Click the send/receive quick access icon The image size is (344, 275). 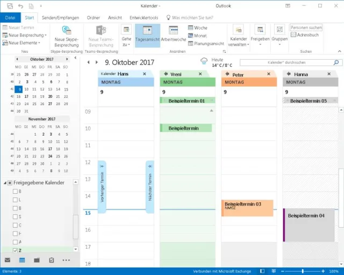(x=10, y=6)
